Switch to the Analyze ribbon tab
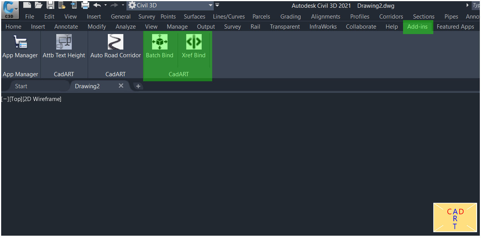This screenshot has height=238, width=481. click(126, 27)
